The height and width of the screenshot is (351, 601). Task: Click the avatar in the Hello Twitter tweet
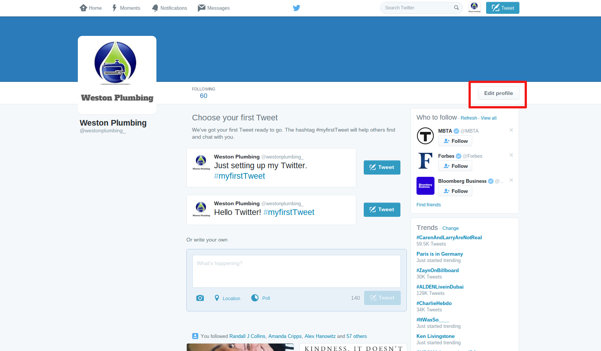pyautogui.click(x=201, y=209)
